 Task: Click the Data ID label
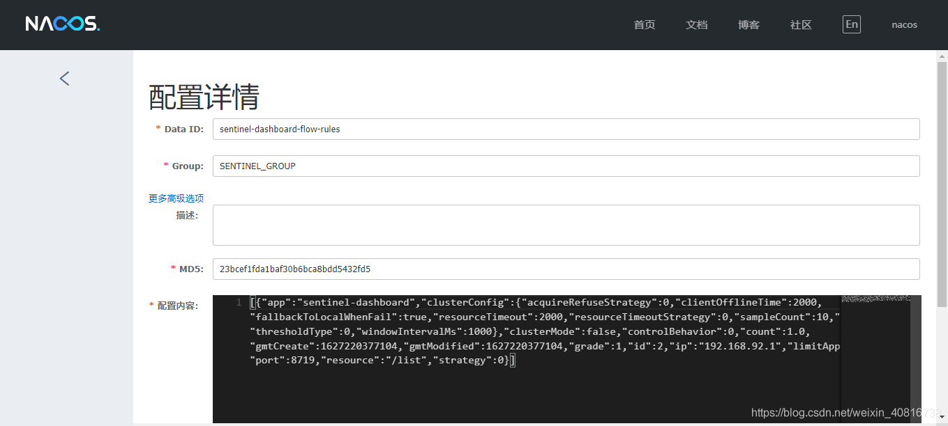coord(184,129)
